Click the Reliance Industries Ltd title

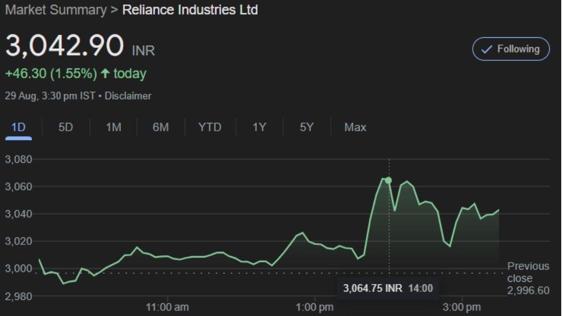coord(190,10)
